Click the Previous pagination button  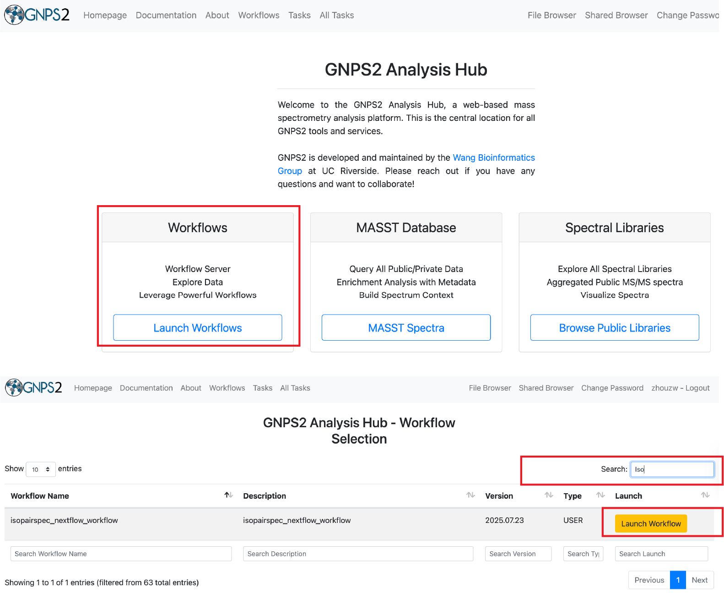tap(649, 580)
